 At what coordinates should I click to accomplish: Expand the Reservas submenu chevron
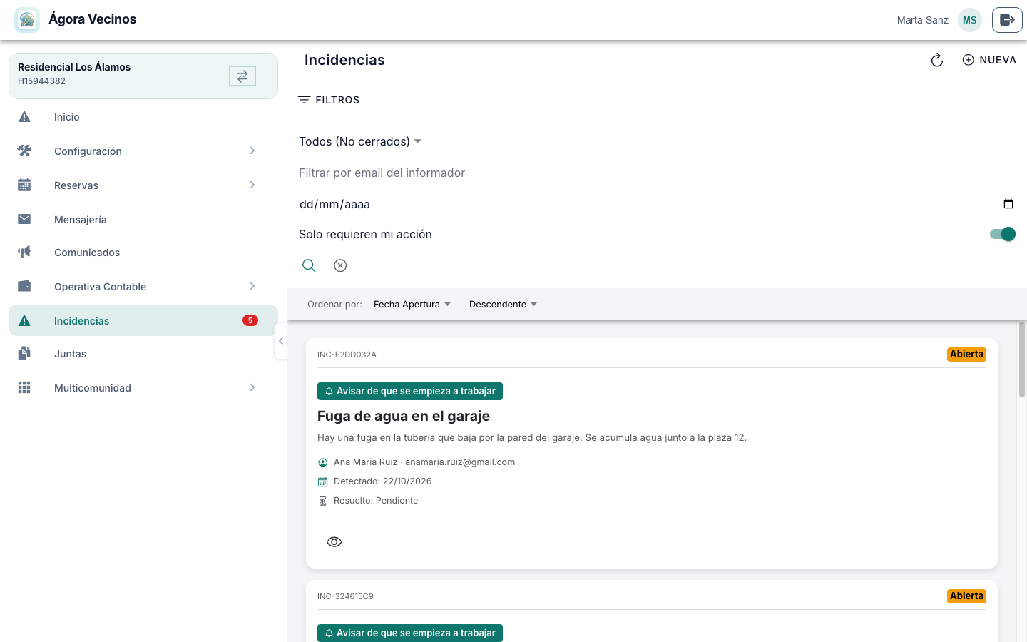click(x=252, y=185)
